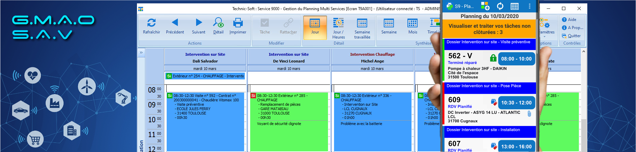The width and height of the screenshot is (636, 152).
Task: Go to previous day with Précédent
Action: click(175, 26)
